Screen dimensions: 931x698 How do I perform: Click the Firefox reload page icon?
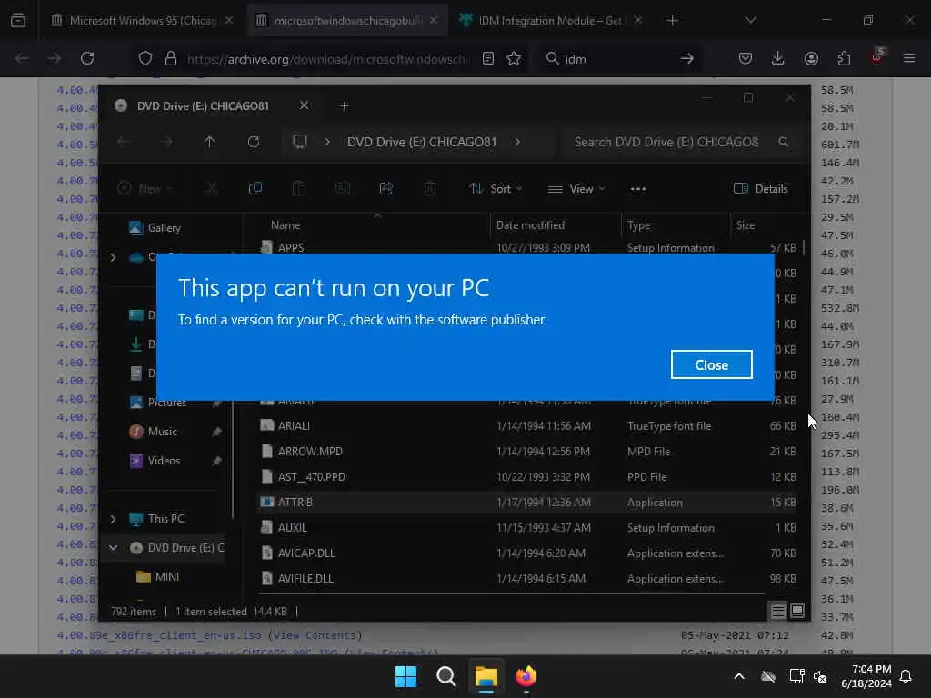point(87,58)
